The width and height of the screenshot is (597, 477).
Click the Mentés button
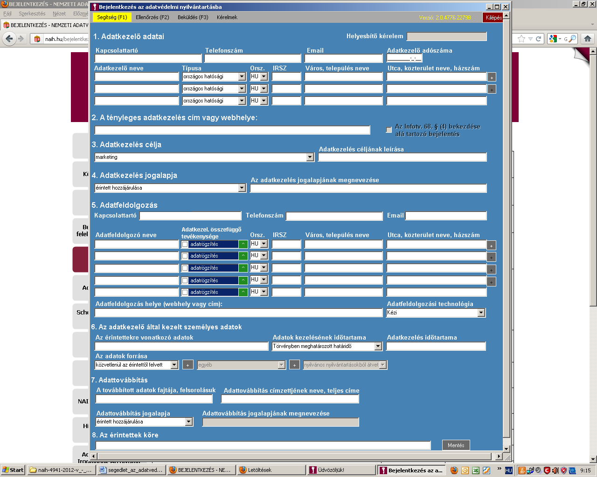pyautogui.click(x=456, y=445)
